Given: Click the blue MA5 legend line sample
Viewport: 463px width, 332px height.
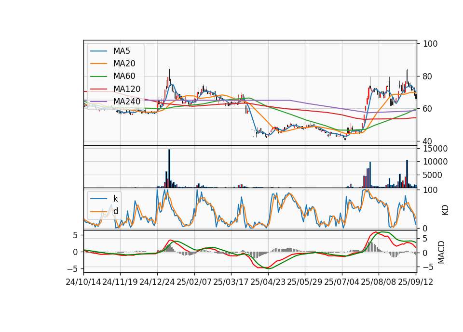Looking at the screenshot, I should (x=98, y=51).
